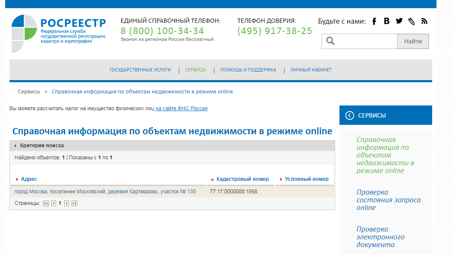
Task: Go to the first results page
Action: pyautogui.click(x=46, y=203)
